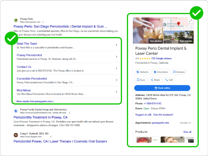Viewport: 208px width, 156px height.
Task: Open the Contact Us sitelink
Action: tap(24, 67)
